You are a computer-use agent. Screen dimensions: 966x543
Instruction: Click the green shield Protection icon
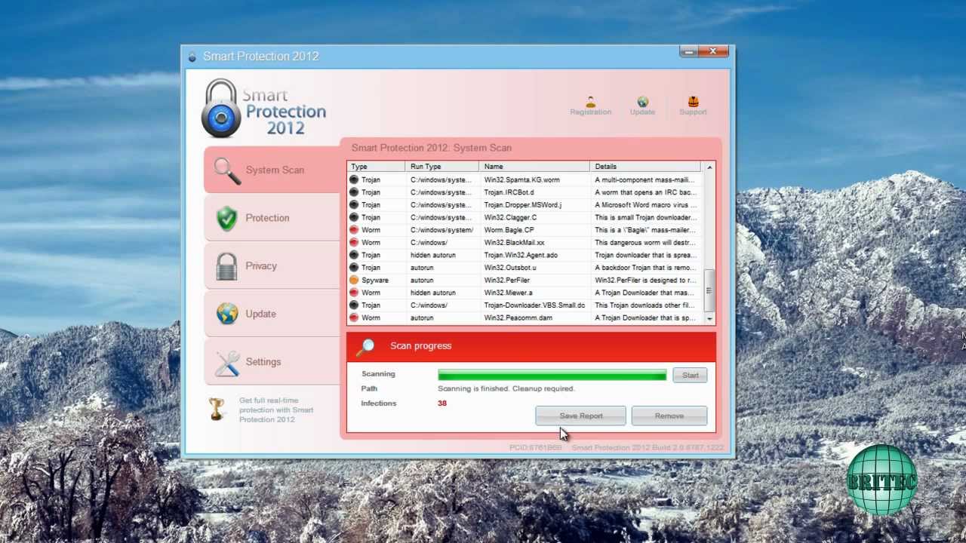coord(226,218)
